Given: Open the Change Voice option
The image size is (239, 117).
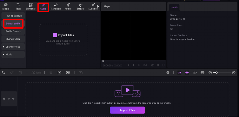Looking at the screenshot, I should point(13,39).
